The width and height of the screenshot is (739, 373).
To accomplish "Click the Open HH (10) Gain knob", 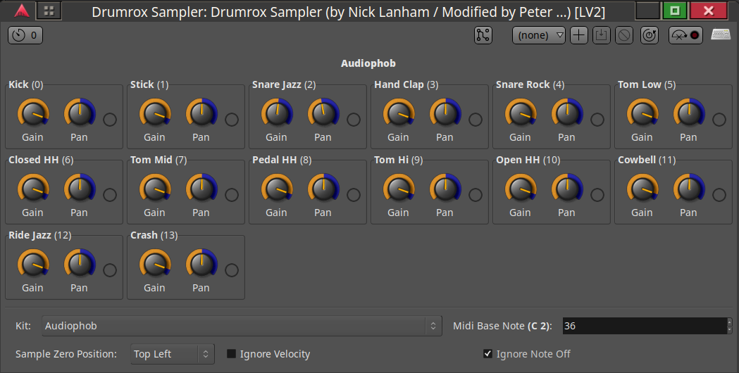I will (x=521, y=189).
